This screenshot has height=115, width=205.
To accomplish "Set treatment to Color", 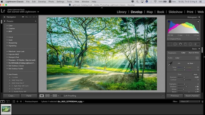I will pyautogui.click(x=183, y=53).
